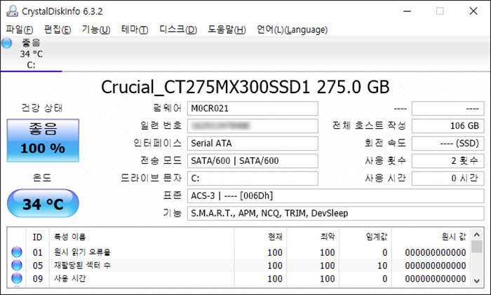This screenshot has width=491, height=295.
Task: Click the 34 °C text in drive bar
Action: [32, 54]
